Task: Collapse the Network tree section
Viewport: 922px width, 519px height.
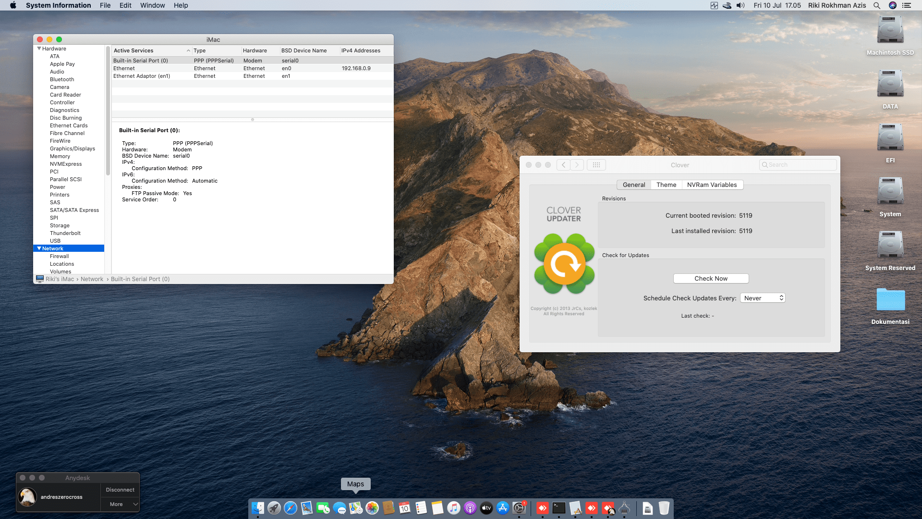Action: [x=39, y=248]
